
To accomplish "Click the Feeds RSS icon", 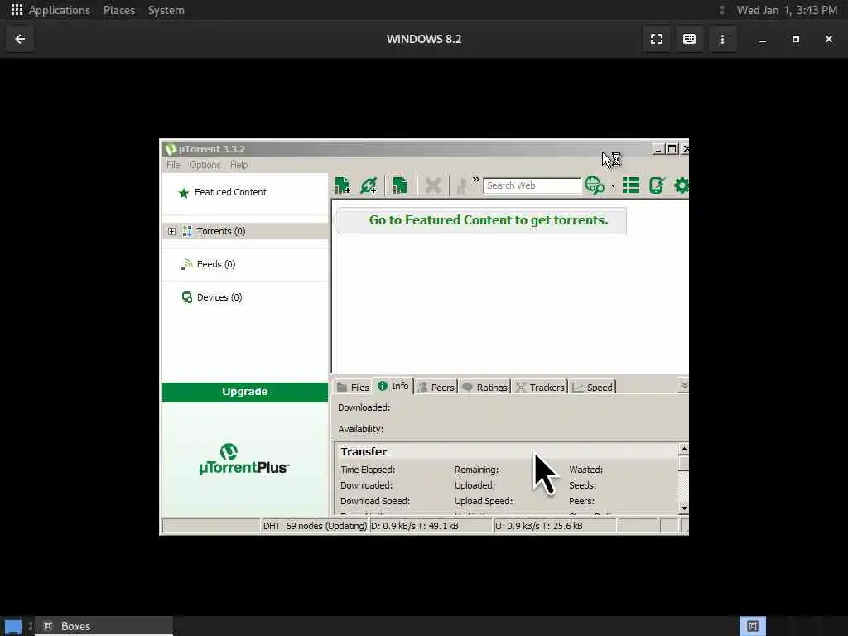I will (187, 264).
